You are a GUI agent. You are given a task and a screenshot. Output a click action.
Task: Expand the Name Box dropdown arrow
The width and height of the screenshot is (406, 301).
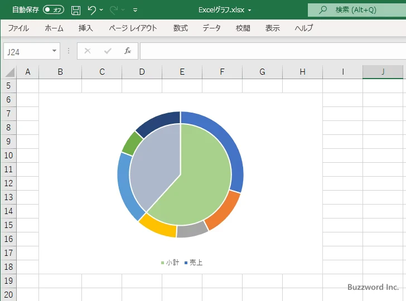click(x=54, y=51)
